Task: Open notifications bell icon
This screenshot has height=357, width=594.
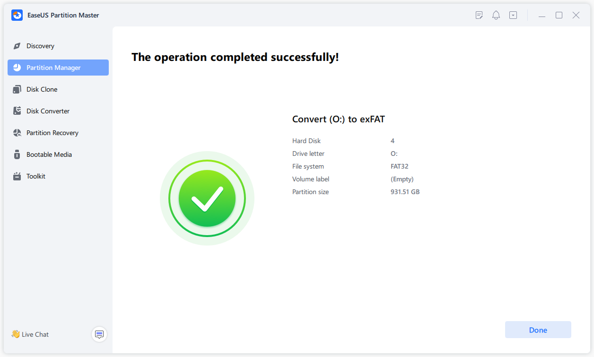Action: [496, 15]
